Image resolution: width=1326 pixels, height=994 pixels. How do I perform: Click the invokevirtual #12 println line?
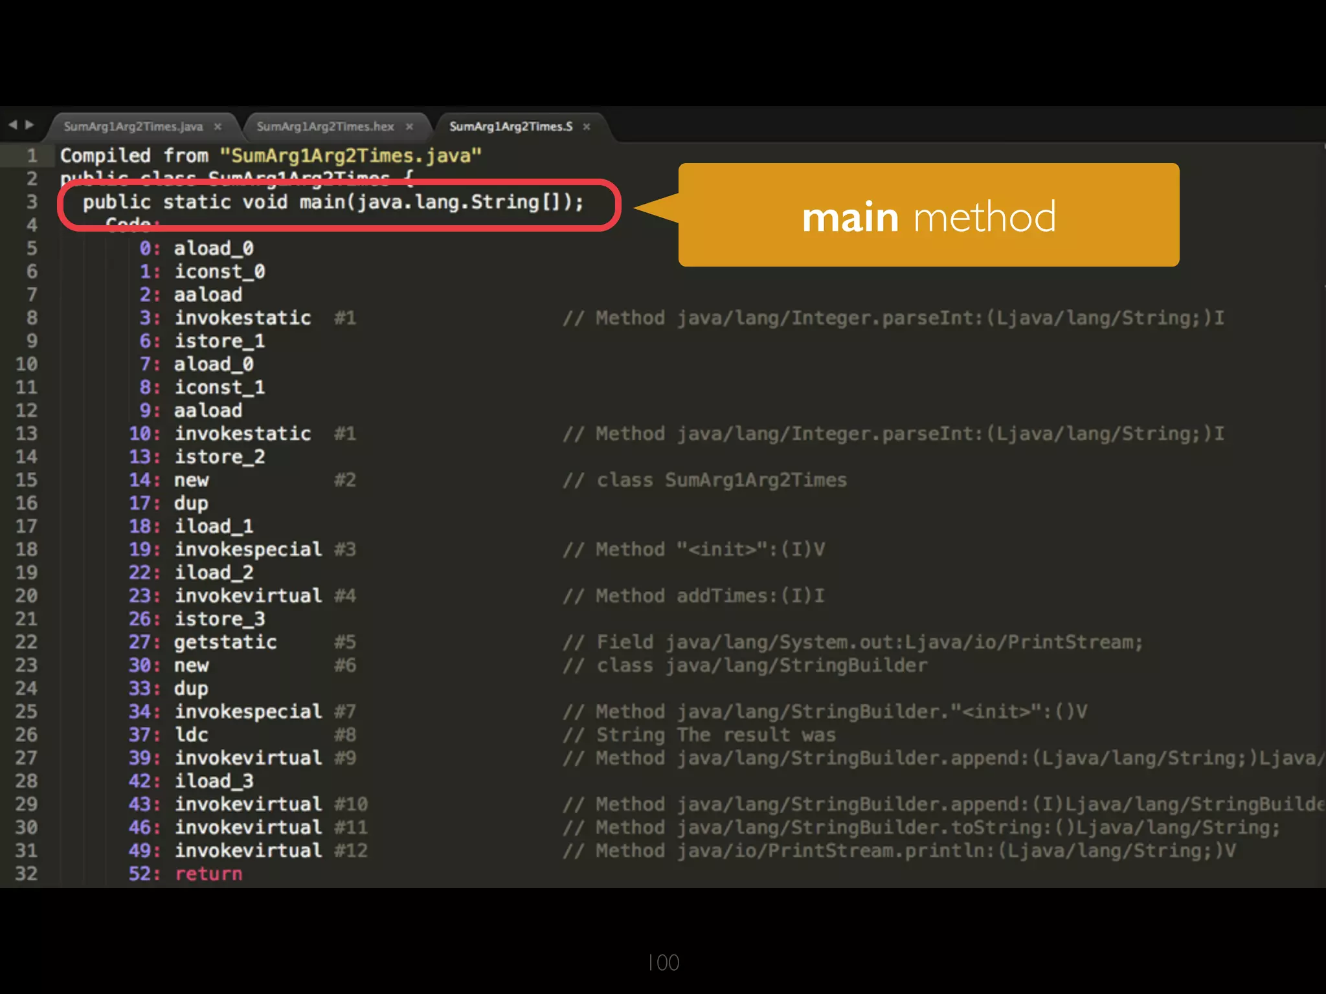click(x=249, y=850)
